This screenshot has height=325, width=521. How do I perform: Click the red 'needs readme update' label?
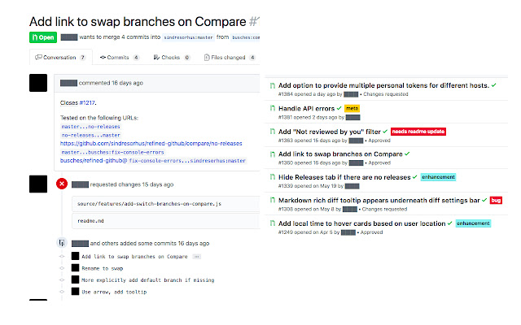click(418, 131)
